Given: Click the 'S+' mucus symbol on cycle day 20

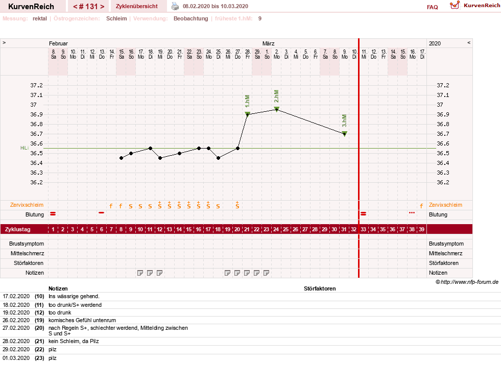Looking at the screenshot, I should tap(237, 205).
